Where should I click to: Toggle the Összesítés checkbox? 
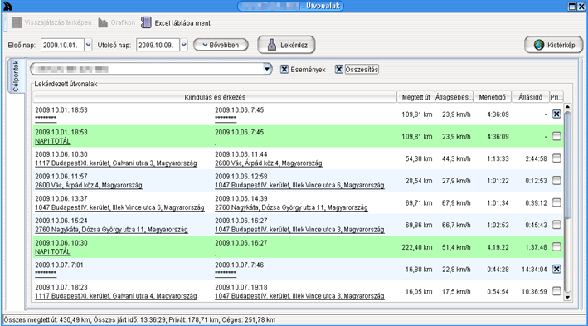339,70
